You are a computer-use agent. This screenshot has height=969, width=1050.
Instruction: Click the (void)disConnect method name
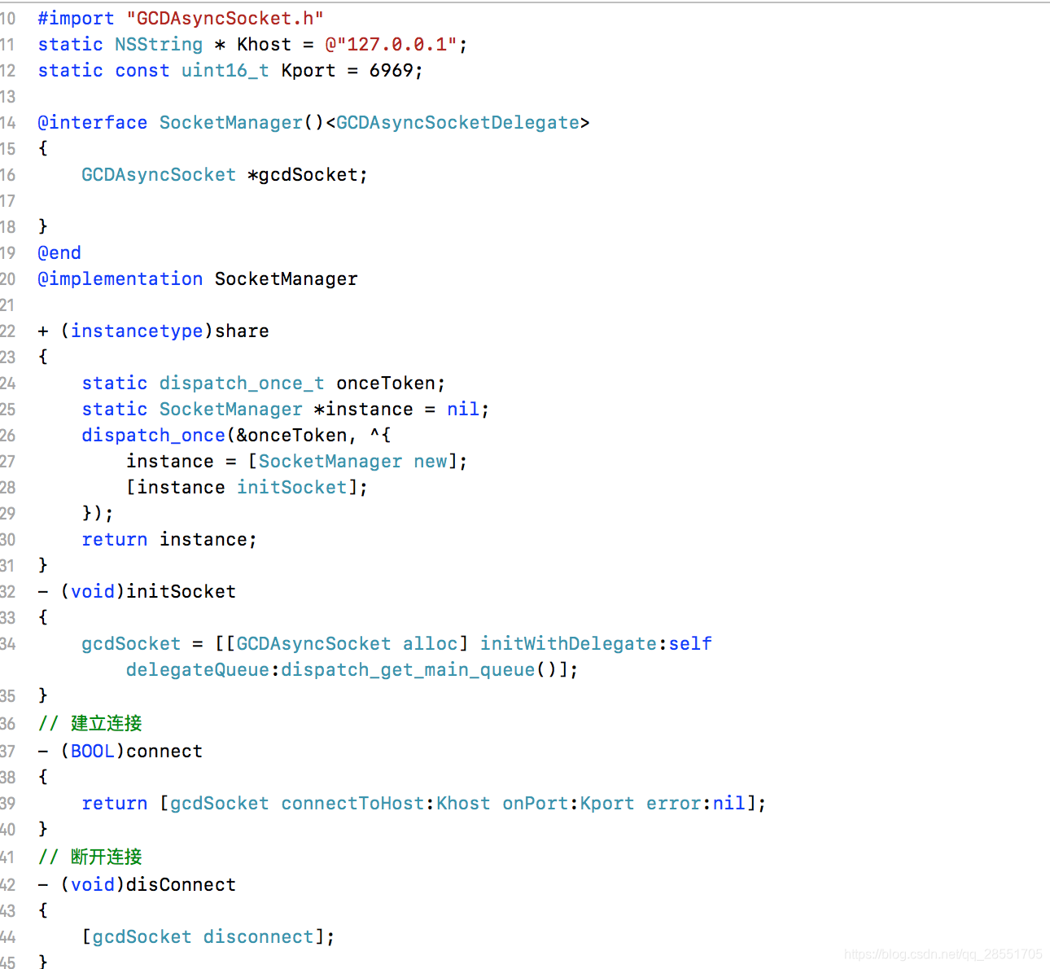click(x=181, y=884)
